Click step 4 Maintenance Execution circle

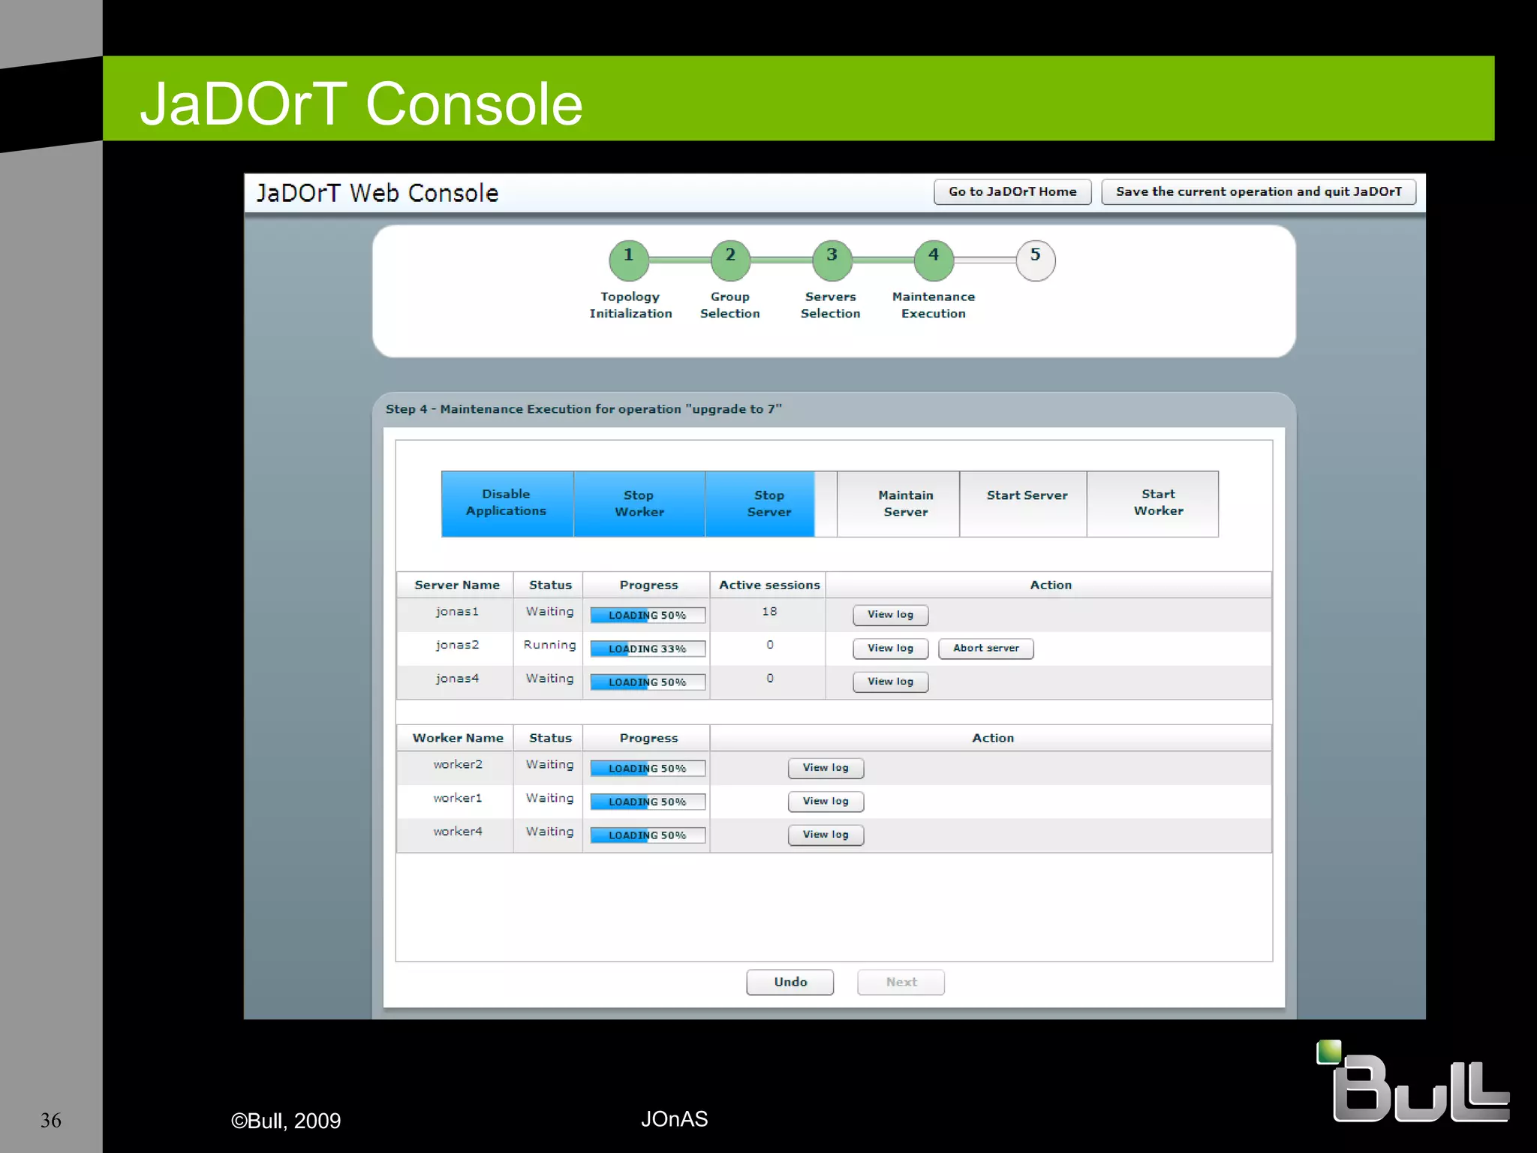(933, 260)
